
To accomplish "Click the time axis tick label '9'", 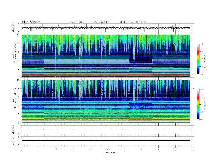I will point(175,150).
